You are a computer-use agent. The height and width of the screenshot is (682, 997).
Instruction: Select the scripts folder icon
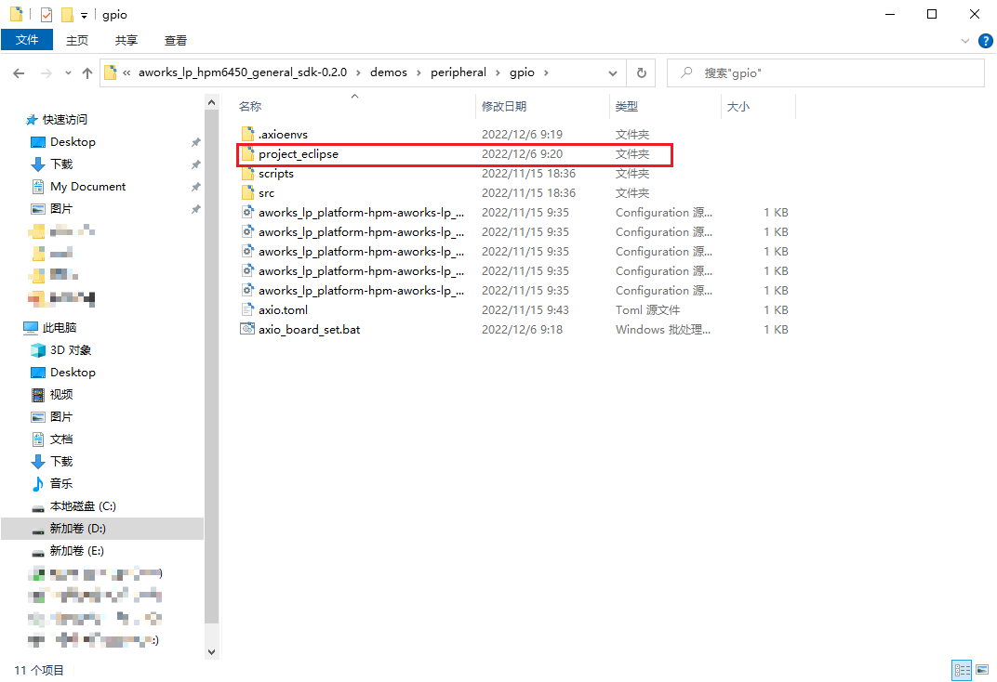pyautogui.click(x=248, y=174)
